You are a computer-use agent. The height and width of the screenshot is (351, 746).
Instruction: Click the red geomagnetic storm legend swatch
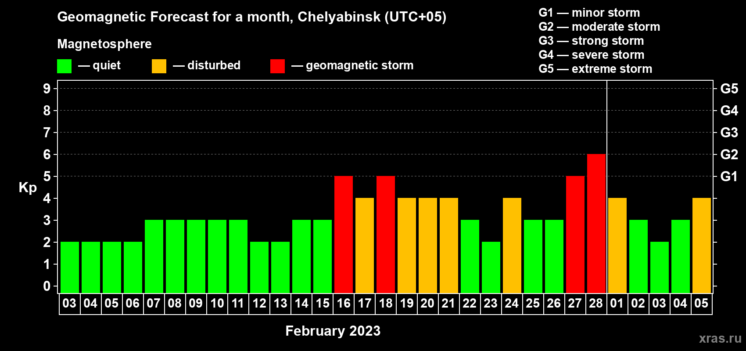(x=277, y=66)
